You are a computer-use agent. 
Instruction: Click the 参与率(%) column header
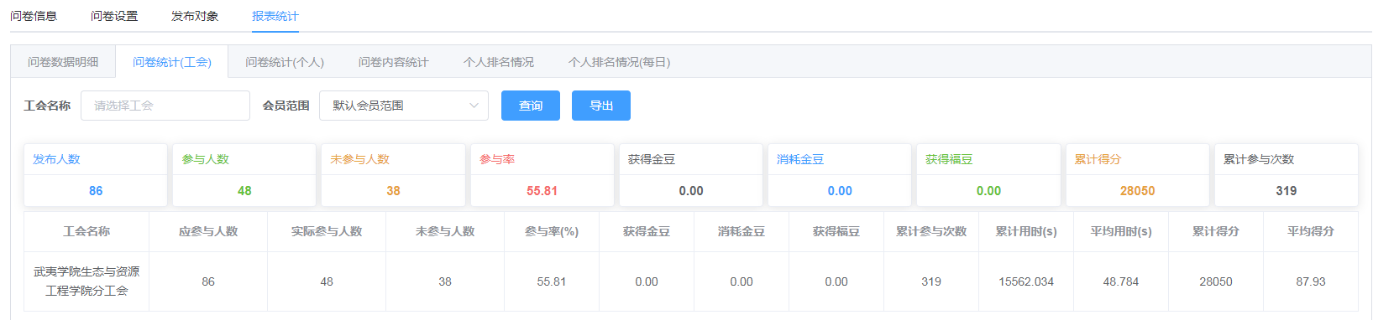click(x=552, y=231)
